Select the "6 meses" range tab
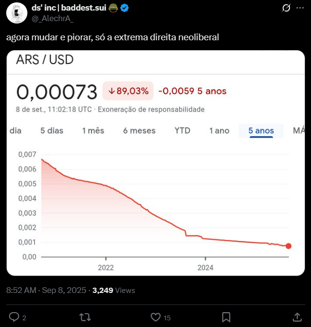This screenshot has height=327, width=311. click(x=139, y=130)
